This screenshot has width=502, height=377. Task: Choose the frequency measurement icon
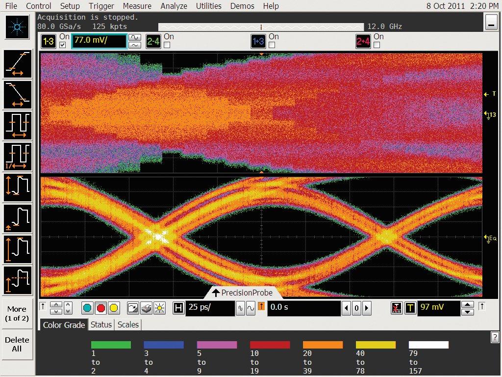click(x=18, y=156)
